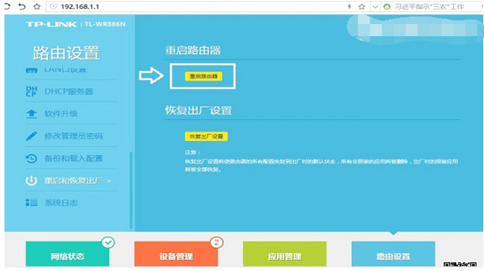484x271 pixels.
Task: Open DHCP服务器 menu item
Action: (x=68, y=91)
